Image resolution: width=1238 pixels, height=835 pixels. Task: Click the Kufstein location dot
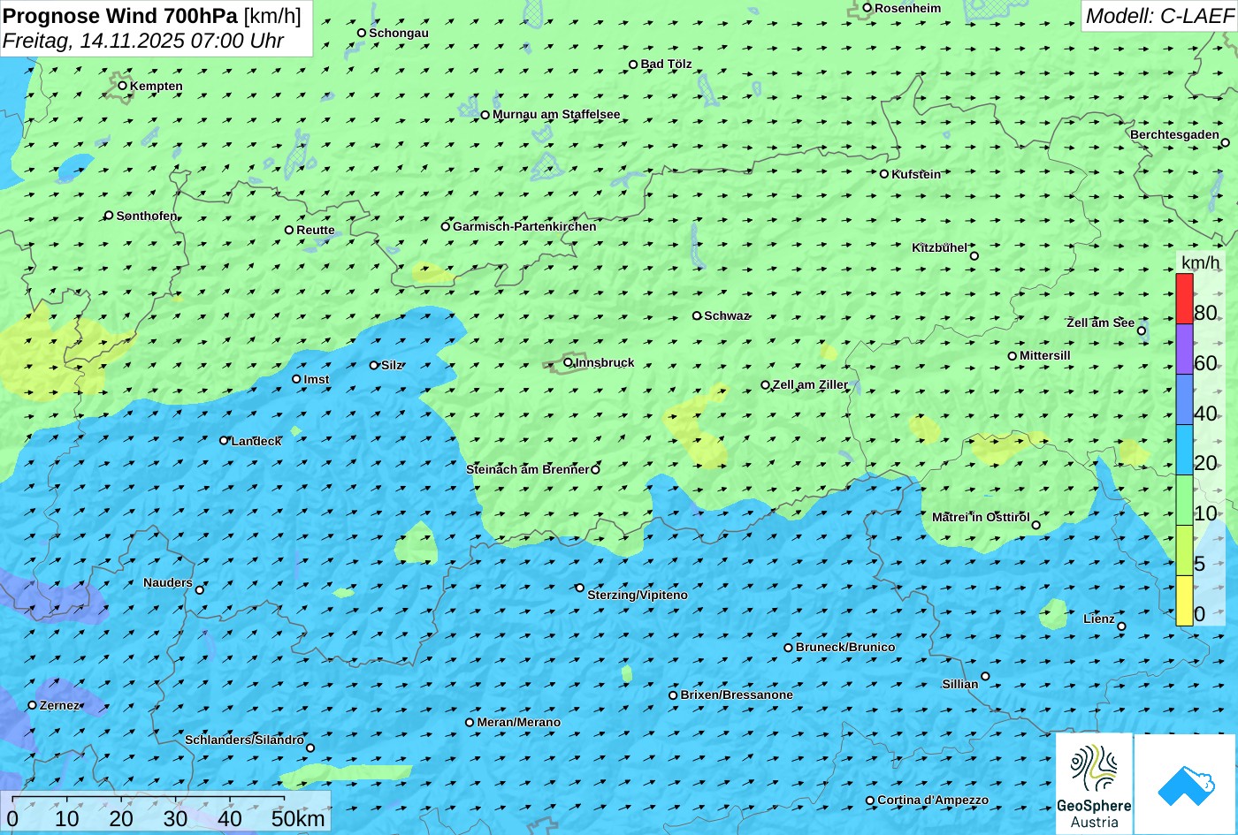click(883, 174)
